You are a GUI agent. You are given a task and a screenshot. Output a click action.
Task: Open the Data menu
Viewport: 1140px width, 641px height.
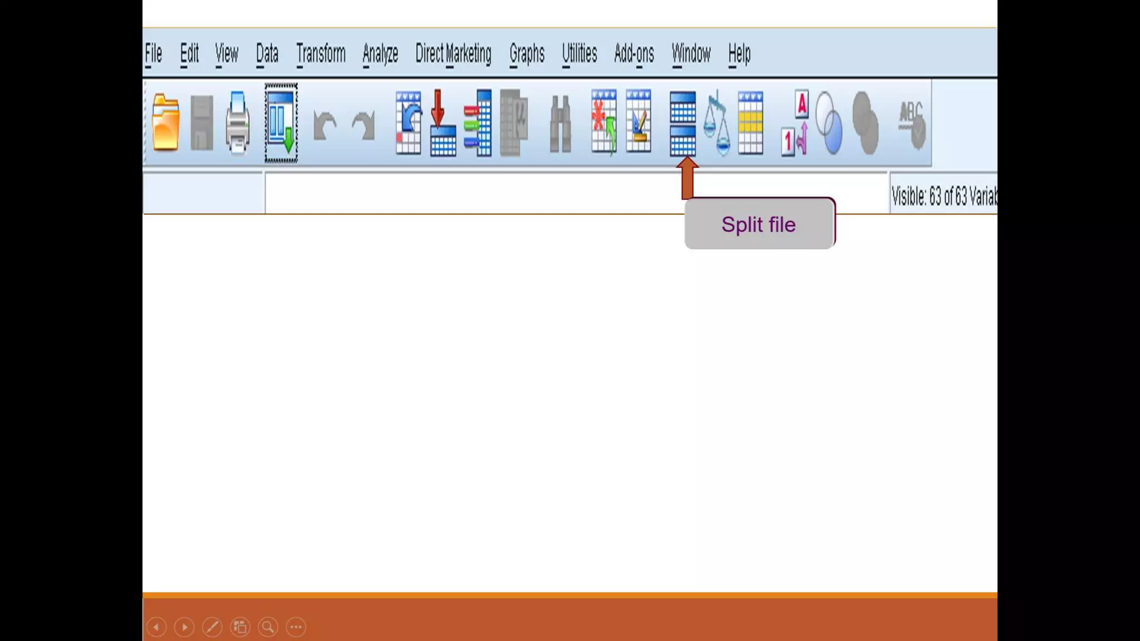(x=267, y=54)
